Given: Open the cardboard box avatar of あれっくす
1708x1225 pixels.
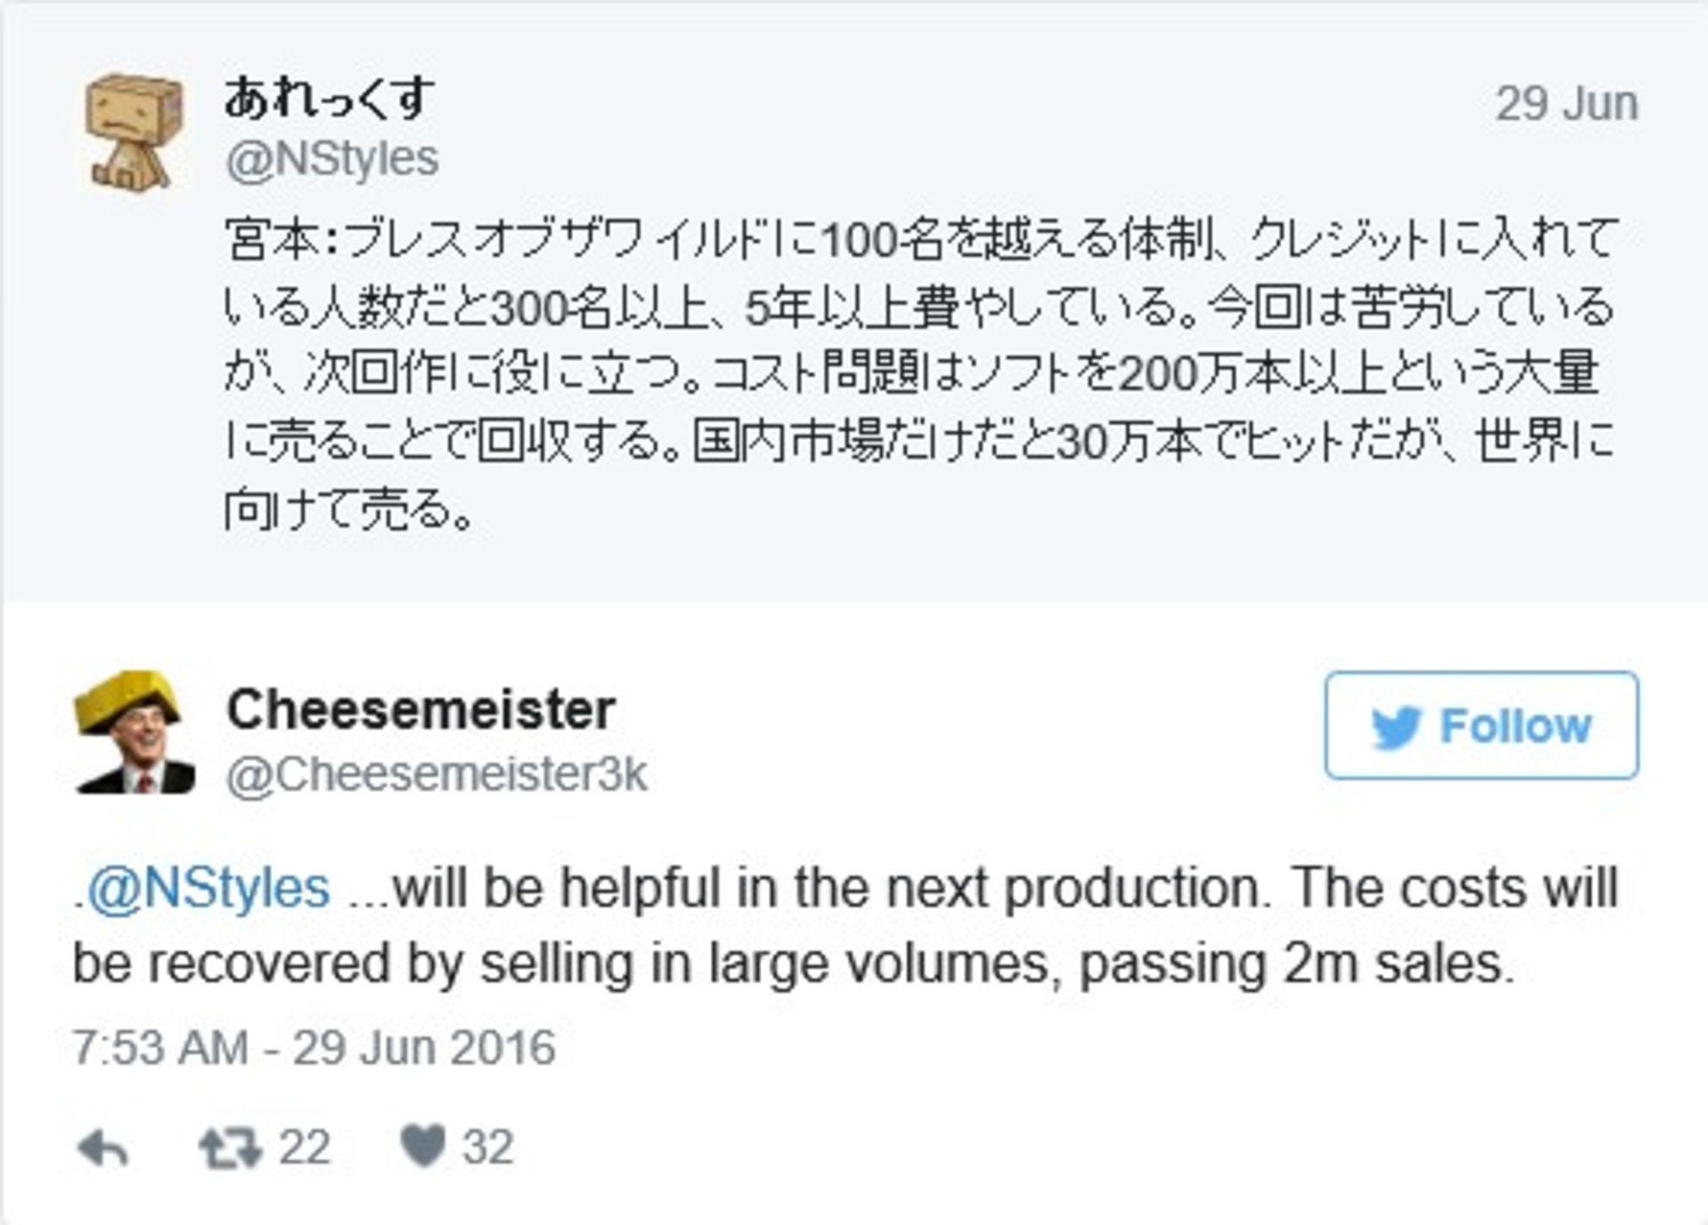Looking at the screenshot, I should [x=133, y=132].
